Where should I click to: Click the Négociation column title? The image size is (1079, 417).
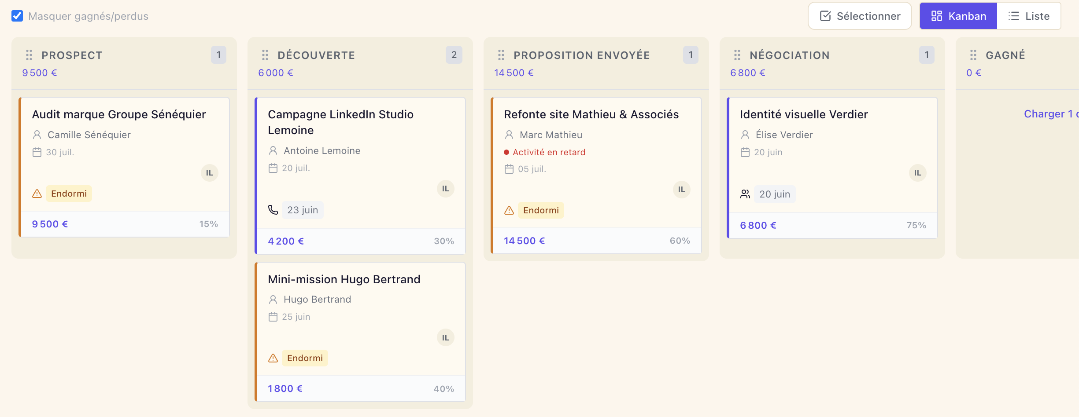tap(790, 55)
